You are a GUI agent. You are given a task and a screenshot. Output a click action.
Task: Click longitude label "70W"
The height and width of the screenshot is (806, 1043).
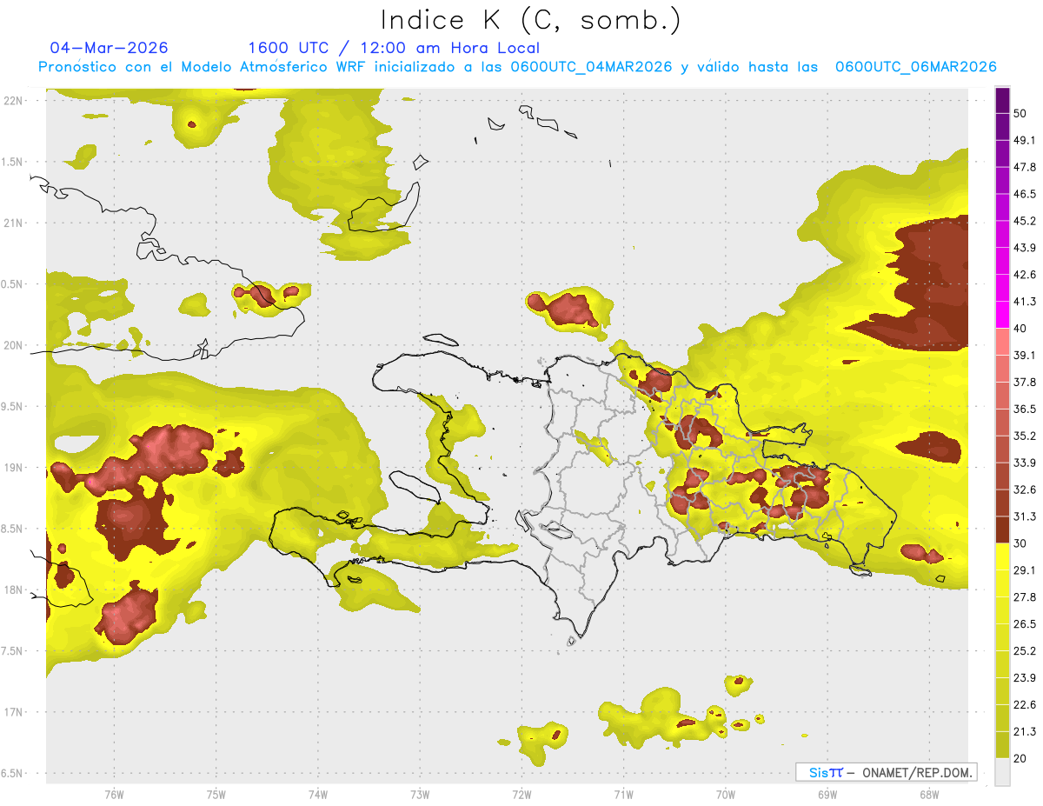click(725, 794)
